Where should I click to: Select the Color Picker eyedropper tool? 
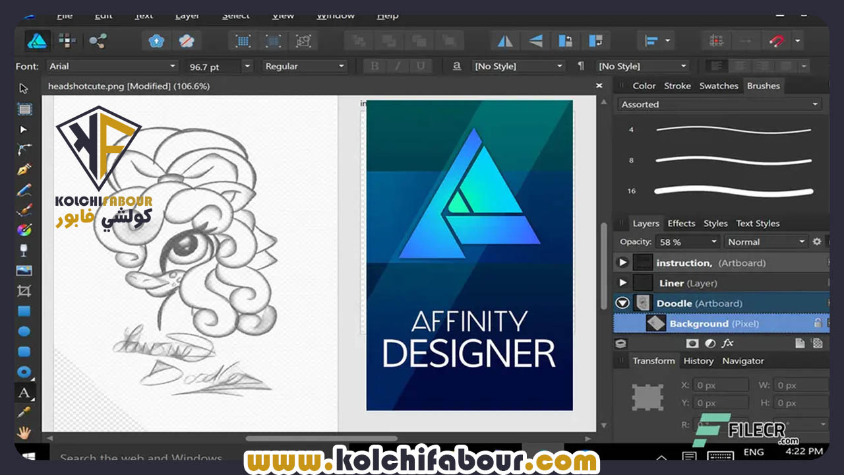(x=24, y=412)
